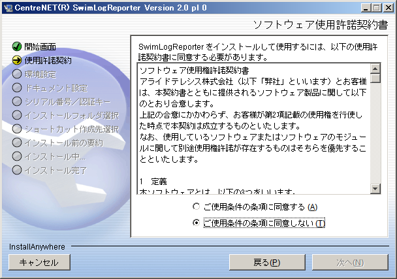The image size is (397, 279).
Task: Click the 環境設定 step label
Action: click(x=40, y=74)
